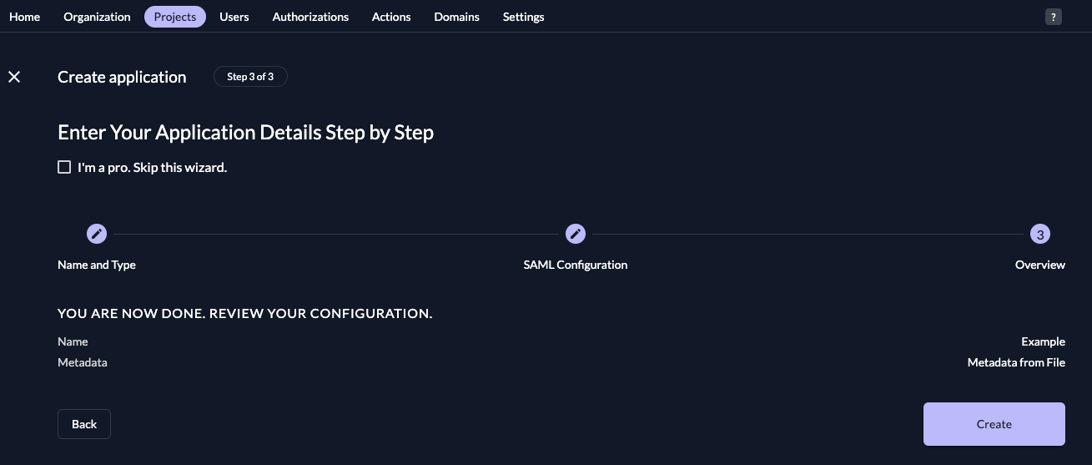Click the SAML Configuration pencil step icon
Image resolution: width=1092 pixels, height=465 pixels.
pos(576,235)
